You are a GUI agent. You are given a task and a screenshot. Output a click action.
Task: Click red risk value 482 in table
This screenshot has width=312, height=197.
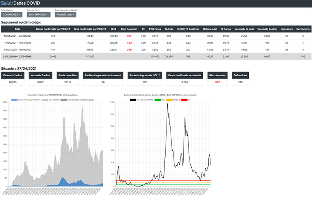(129, 43)
